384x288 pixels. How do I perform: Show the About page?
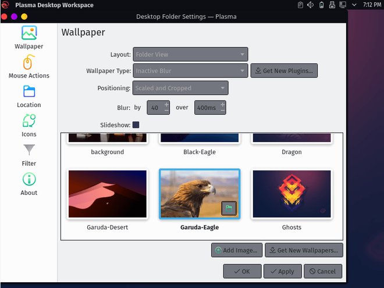[29, 184]
